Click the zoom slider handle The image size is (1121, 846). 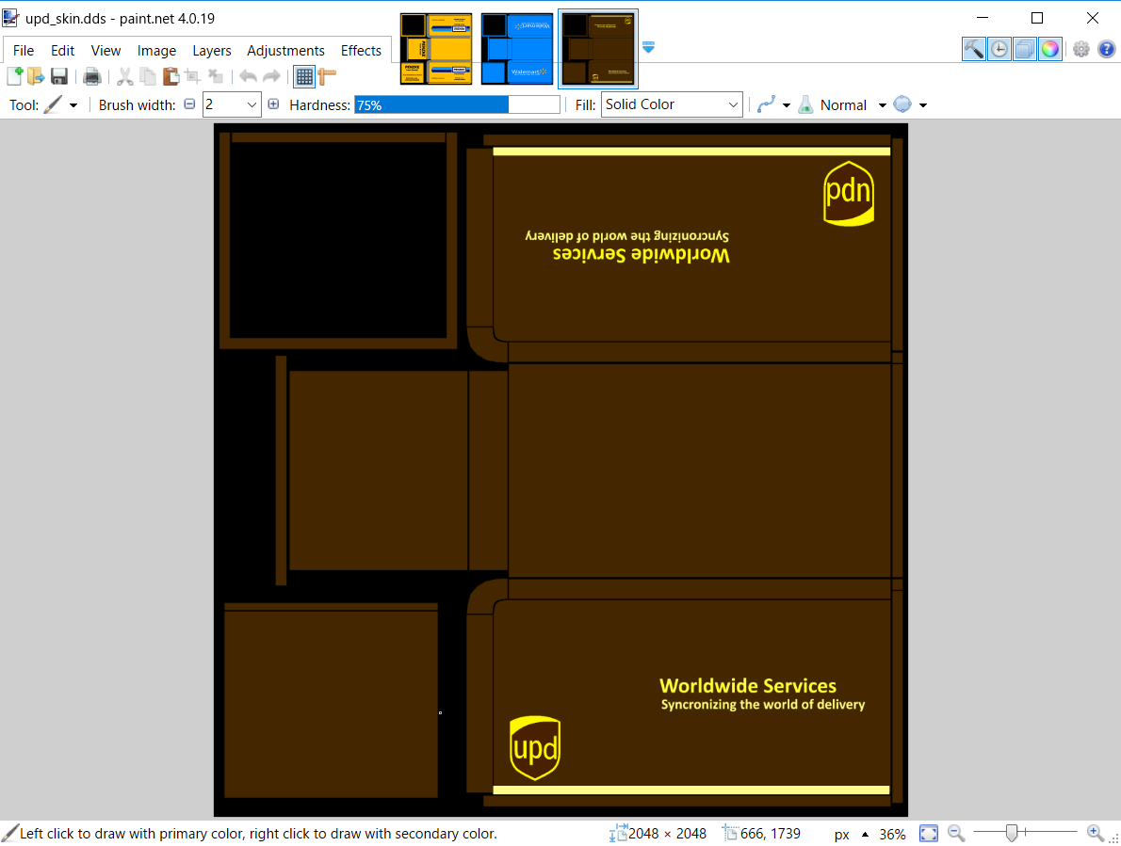click(1011, 833)
